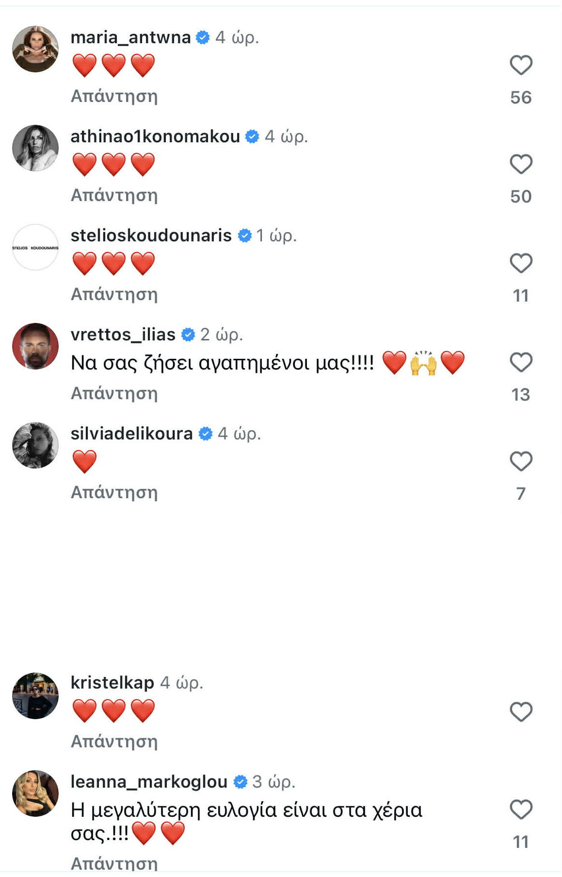
Task: Tap the heart on stelioskoudounaris's comment
Action: point(521,263)
